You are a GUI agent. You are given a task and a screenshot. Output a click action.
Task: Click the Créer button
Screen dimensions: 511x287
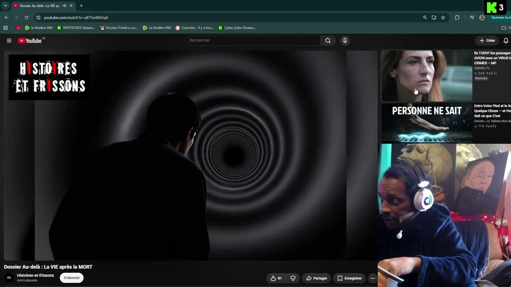(487, 40)
